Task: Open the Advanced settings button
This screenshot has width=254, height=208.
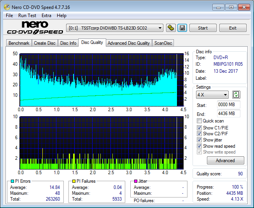Action: tap(225, 161)
